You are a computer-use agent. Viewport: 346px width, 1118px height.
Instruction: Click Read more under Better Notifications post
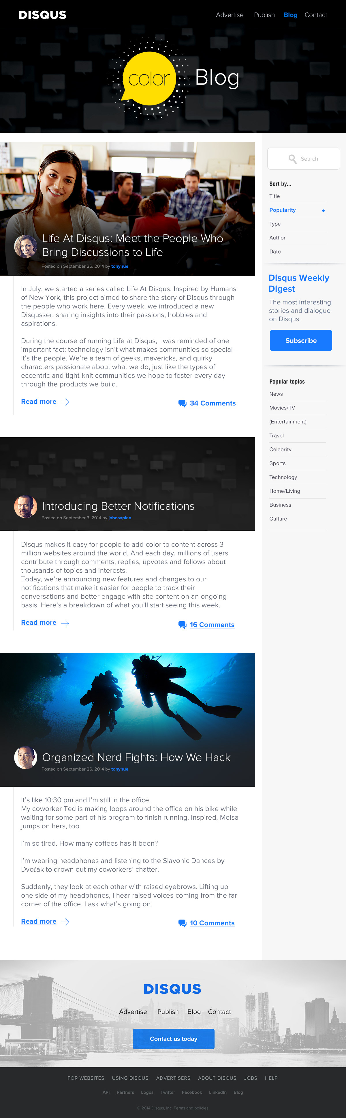(x=39, y=623)
